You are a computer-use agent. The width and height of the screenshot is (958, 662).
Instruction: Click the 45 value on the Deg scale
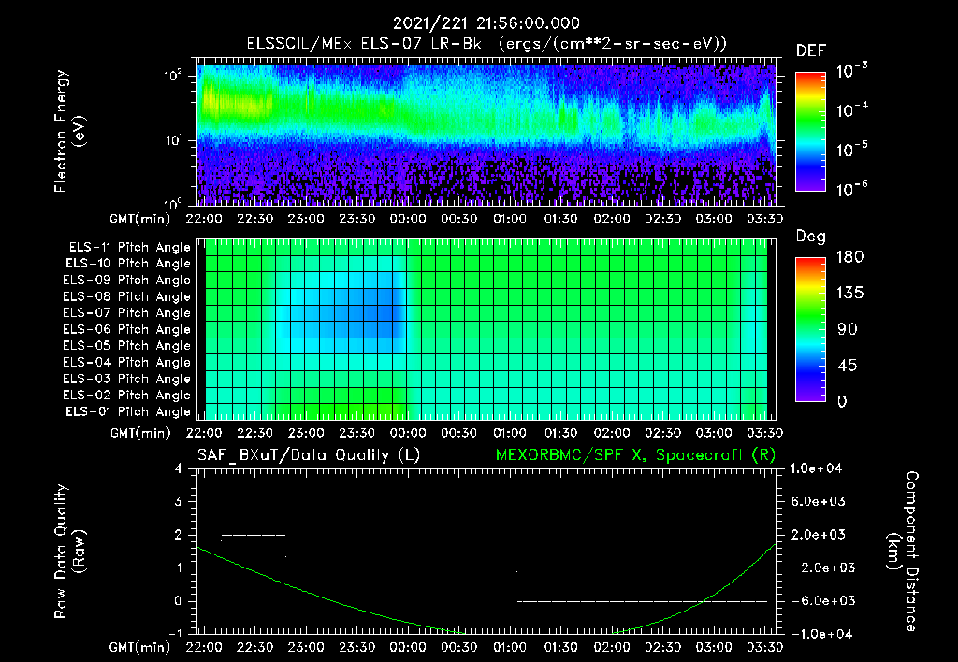tap(847, 366)
